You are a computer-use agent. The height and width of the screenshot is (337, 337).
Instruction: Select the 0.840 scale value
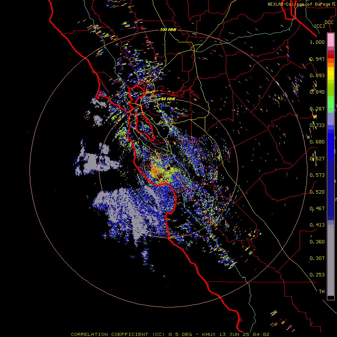click(x=317, y=92)
